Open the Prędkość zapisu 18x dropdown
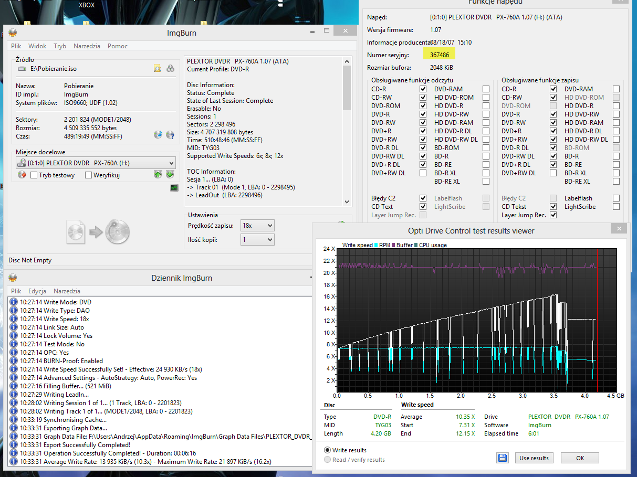Image resolution: width=637 pixels, height=477 pixels. (257, 226)
